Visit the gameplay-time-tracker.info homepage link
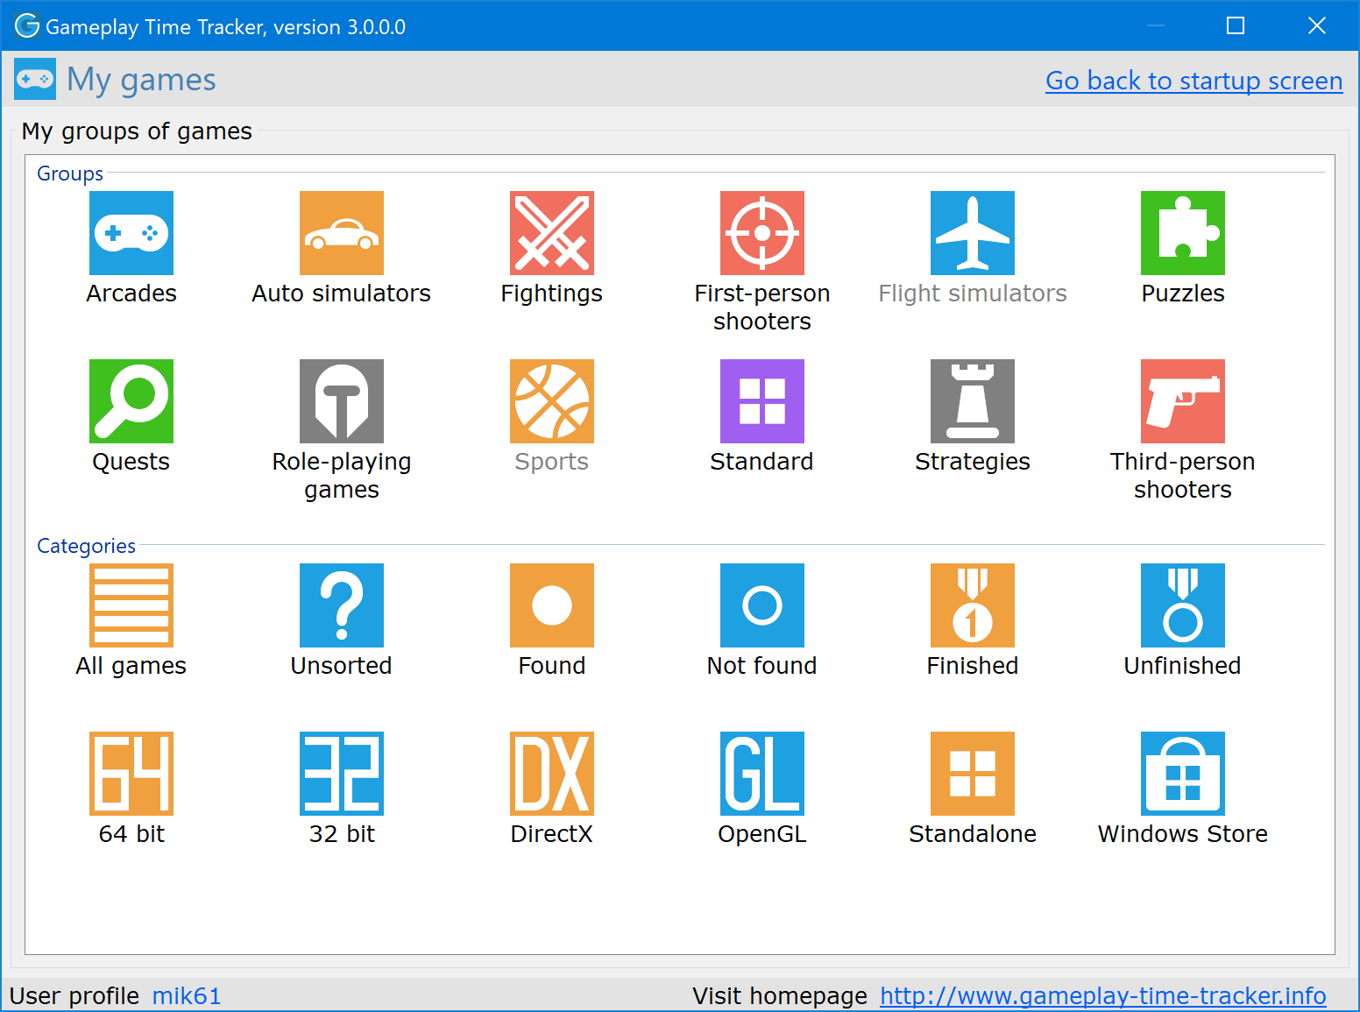The height and width of the screenshot is (1012, 1360). pos(1103,996)
